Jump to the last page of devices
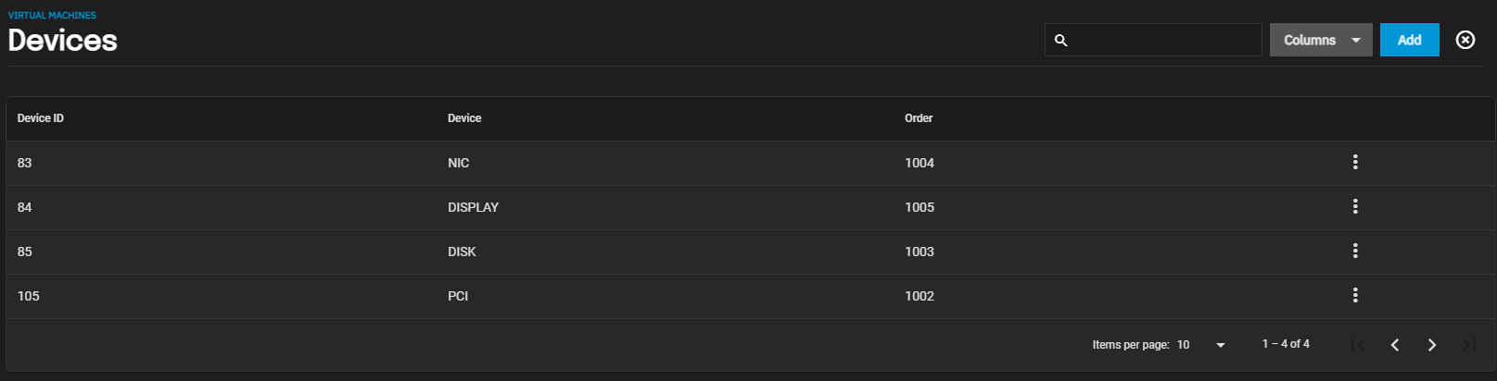1497x381 pixels. point(1469,345)
